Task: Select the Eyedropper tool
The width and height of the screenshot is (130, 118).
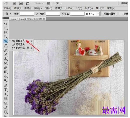Action: click(x=6, y=45)
